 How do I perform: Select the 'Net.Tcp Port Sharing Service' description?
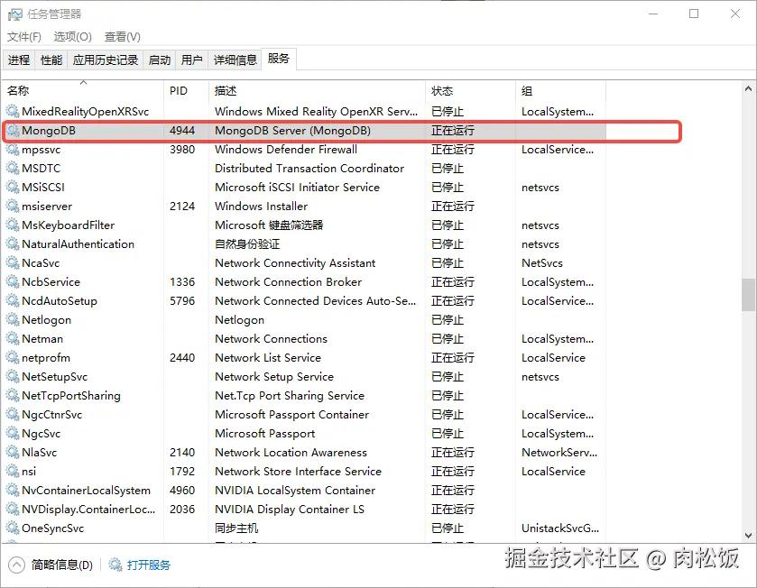click(x=290, y=396)
